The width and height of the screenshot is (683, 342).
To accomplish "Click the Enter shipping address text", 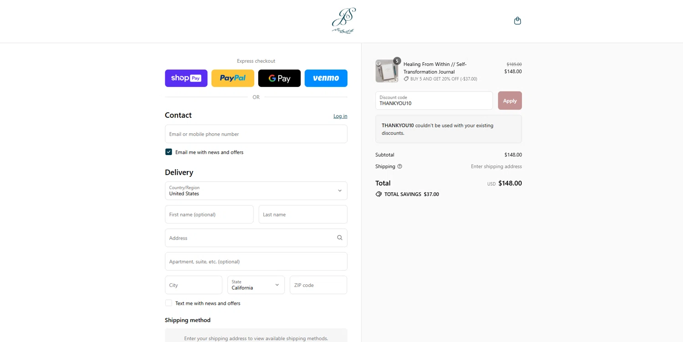I will coord(496,166).
